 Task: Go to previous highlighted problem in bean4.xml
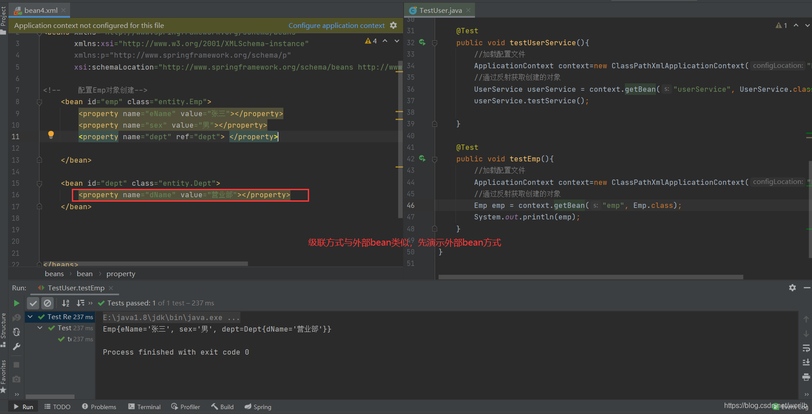tap(385, 41)
